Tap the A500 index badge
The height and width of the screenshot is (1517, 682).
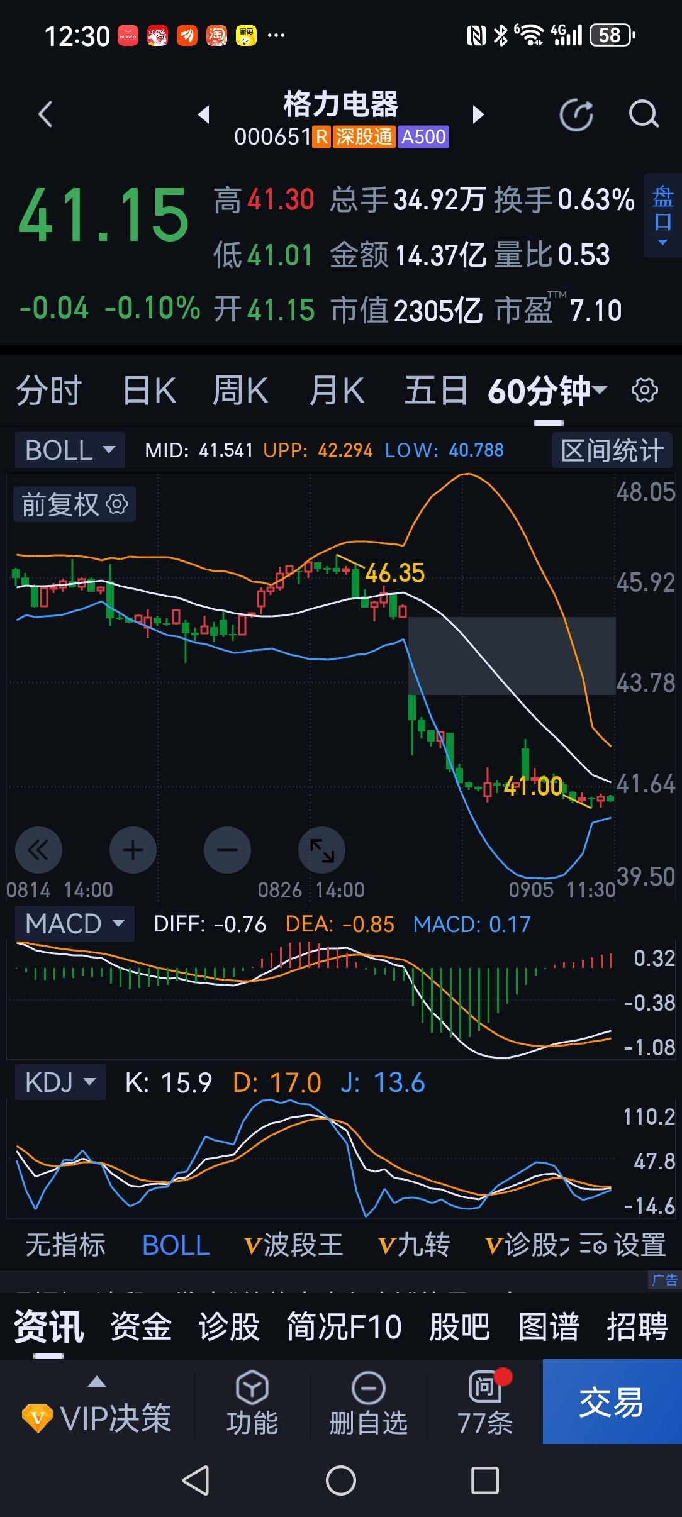pyautogui.click(x=423, y=136)
